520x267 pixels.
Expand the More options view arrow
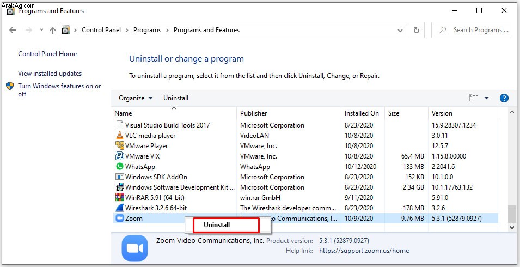click(x=486, y=98)
